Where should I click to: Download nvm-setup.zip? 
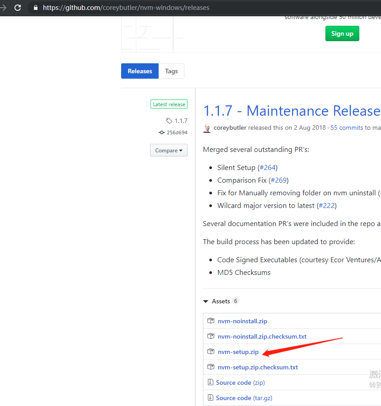(238, 351)
